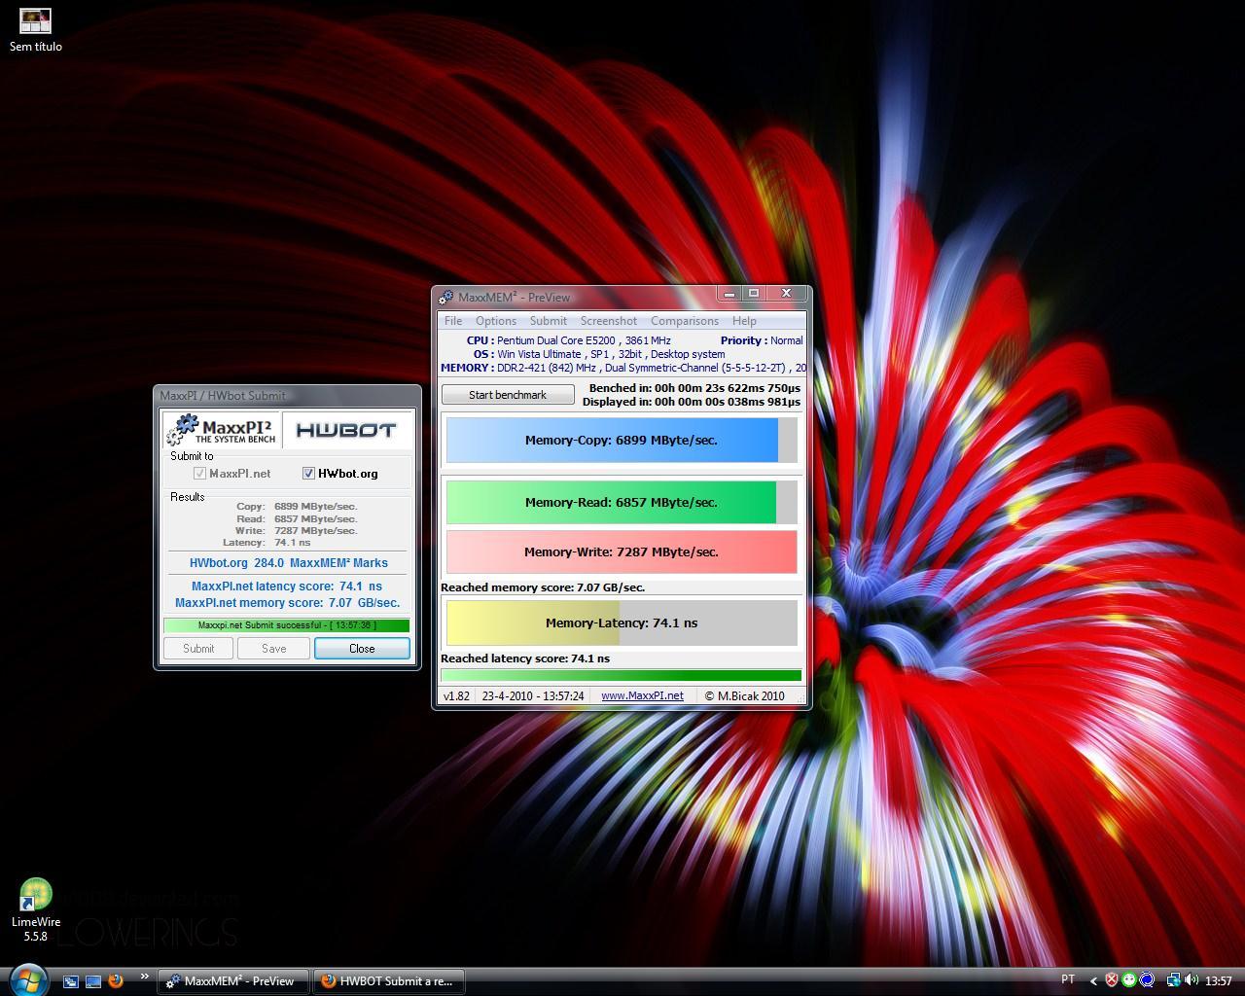
Task: Click the taskbar clock showing 13:57
Action: [1219, 981]
